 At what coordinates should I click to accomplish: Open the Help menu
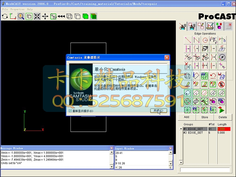[30, 9]
